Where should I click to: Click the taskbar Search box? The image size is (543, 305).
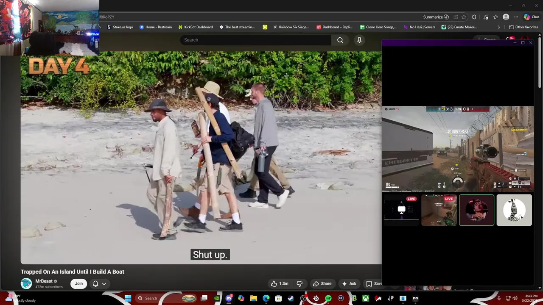166,298
